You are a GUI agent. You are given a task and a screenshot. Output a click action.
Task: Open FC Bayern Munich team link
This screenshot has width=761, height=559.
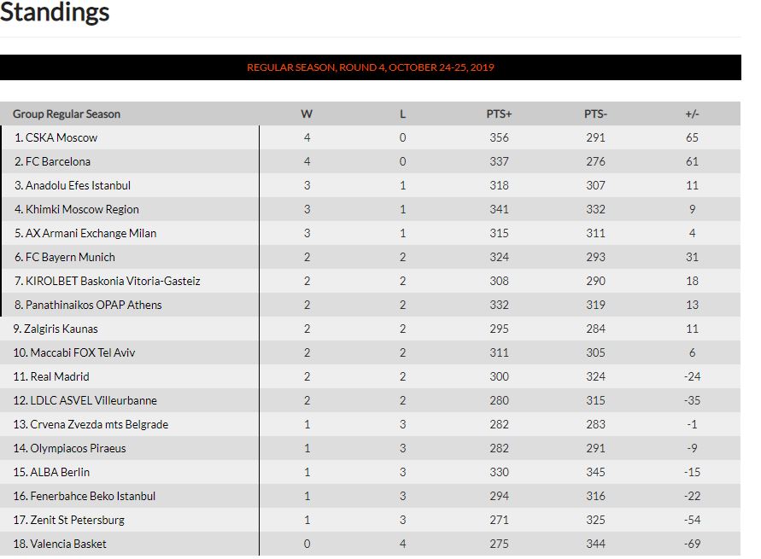[x=70, y=257]
